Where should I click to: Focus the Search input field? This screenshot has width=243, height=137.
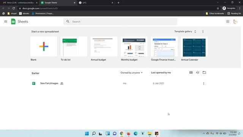pos(120,22)
